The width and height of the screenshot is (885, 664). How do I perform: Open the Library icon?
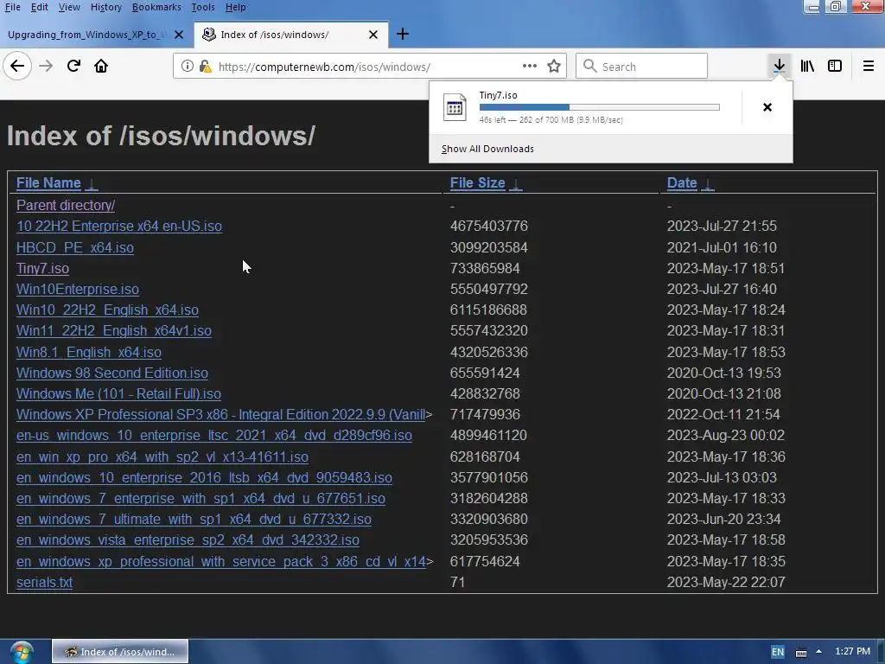pos(807,66)
